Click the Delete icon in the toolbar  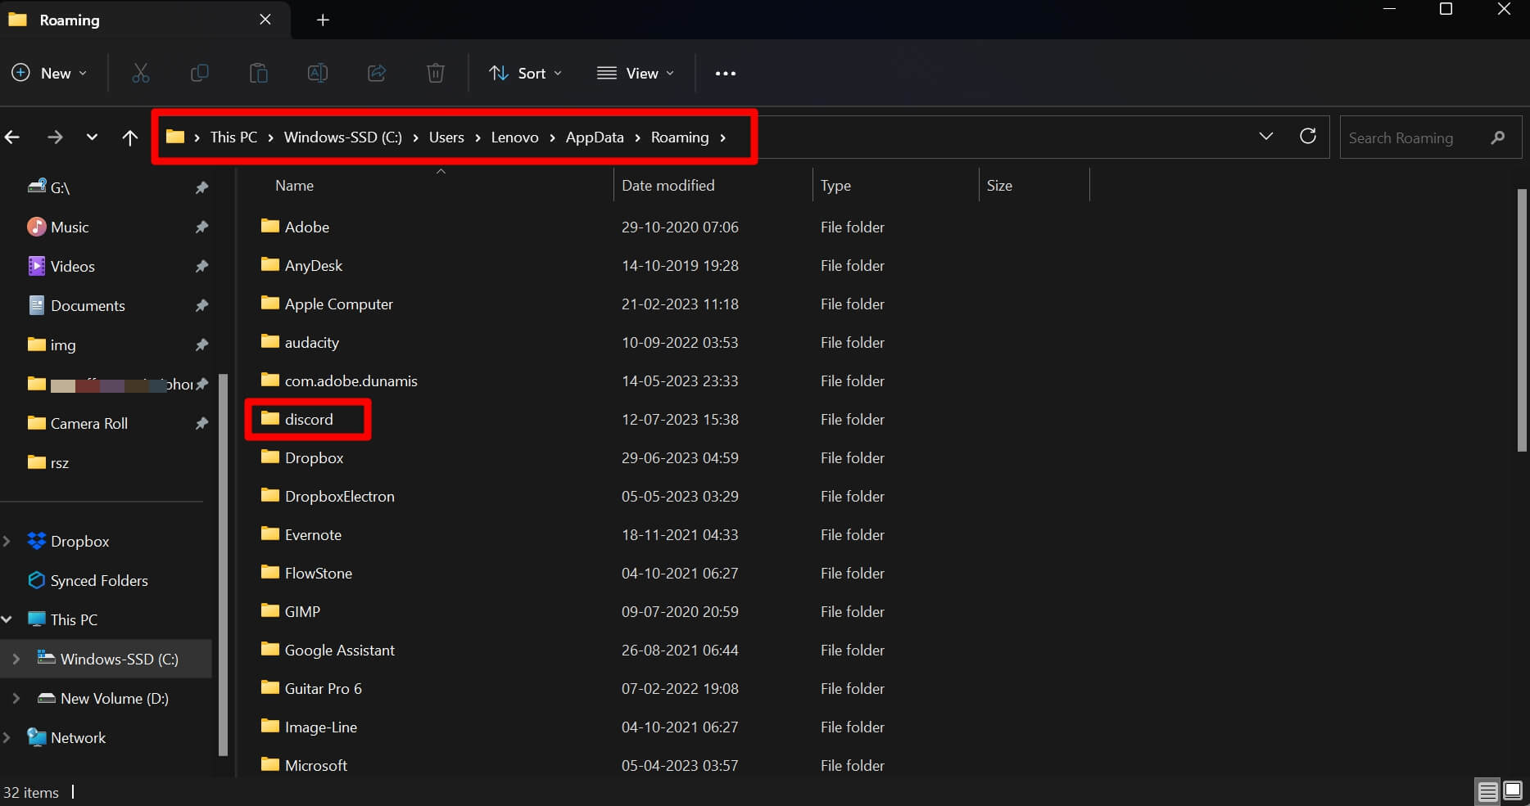point(435,73)
